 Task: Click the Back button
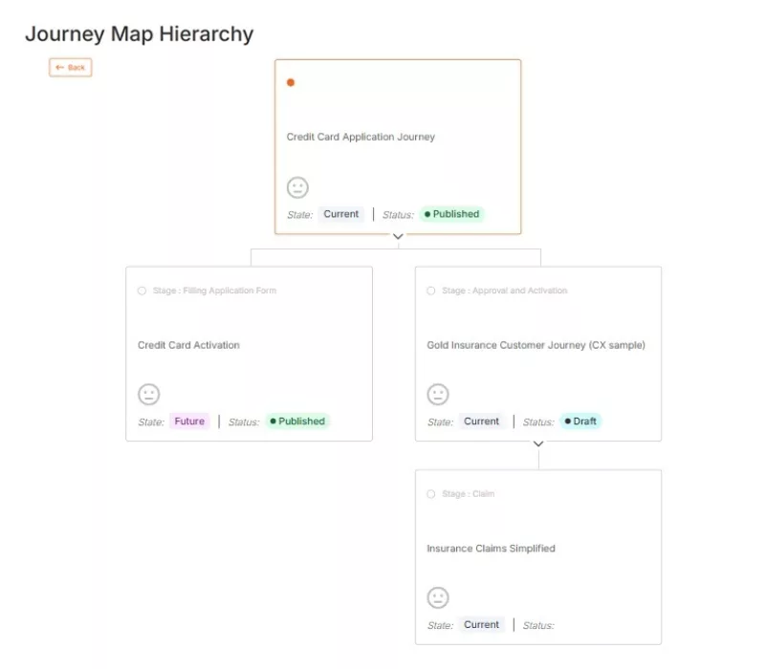pyautogui.click(x=70, y=67)
